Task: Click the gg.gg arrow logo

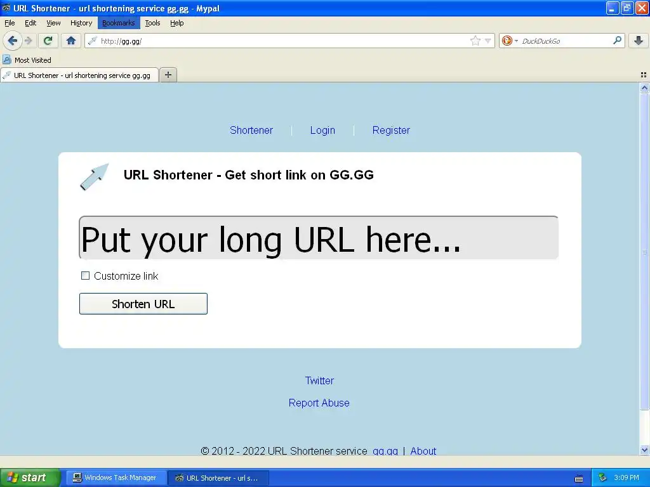Action: tap(95, 176)
